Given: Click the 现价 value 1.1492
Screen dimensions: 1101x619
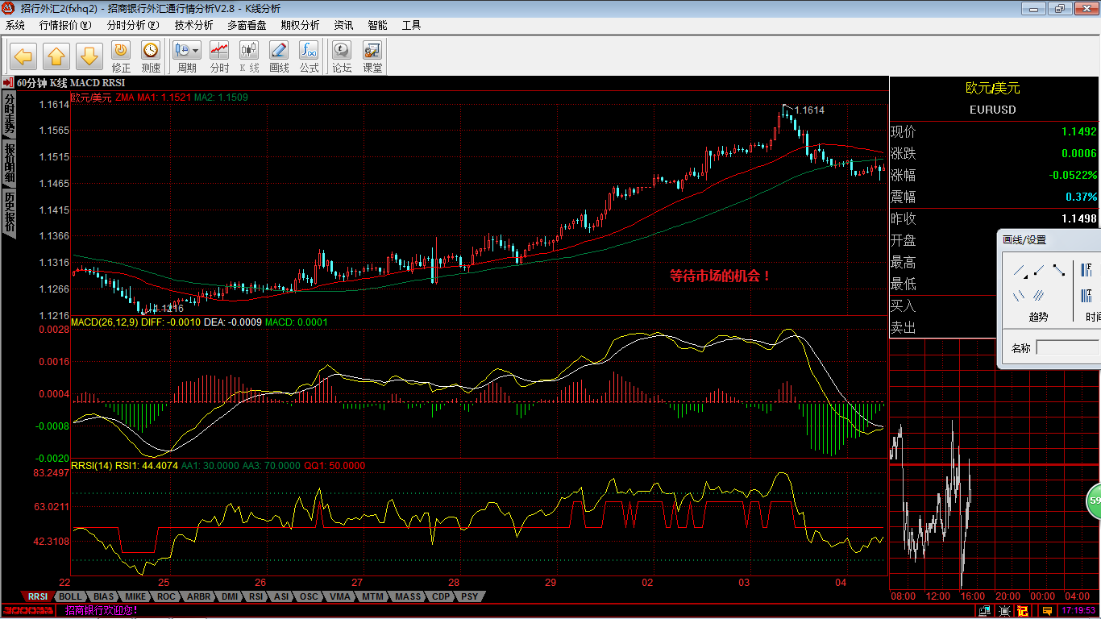Looking at the screenshot, I should tap(1079, 131).
